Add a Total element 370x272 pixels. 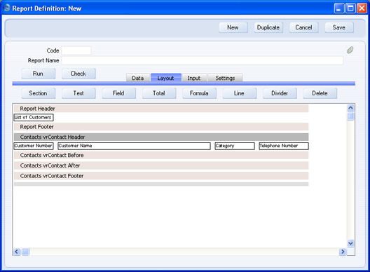tap(159, 93)
